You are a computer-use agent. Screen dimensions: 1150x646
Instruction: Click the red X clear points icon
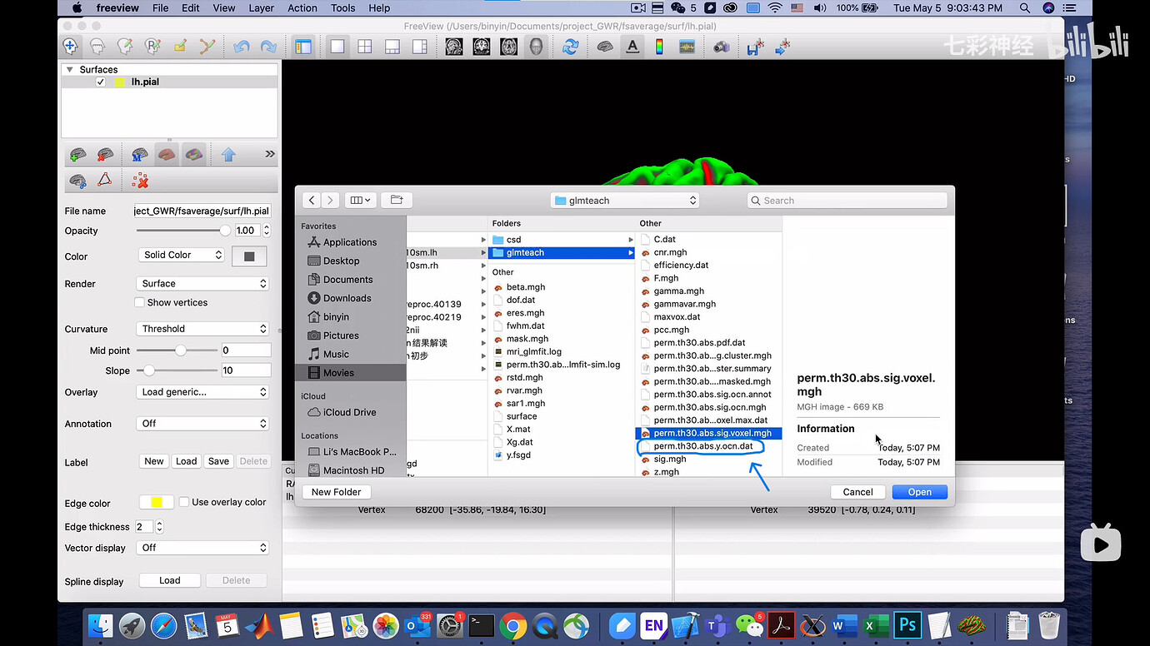140,180
